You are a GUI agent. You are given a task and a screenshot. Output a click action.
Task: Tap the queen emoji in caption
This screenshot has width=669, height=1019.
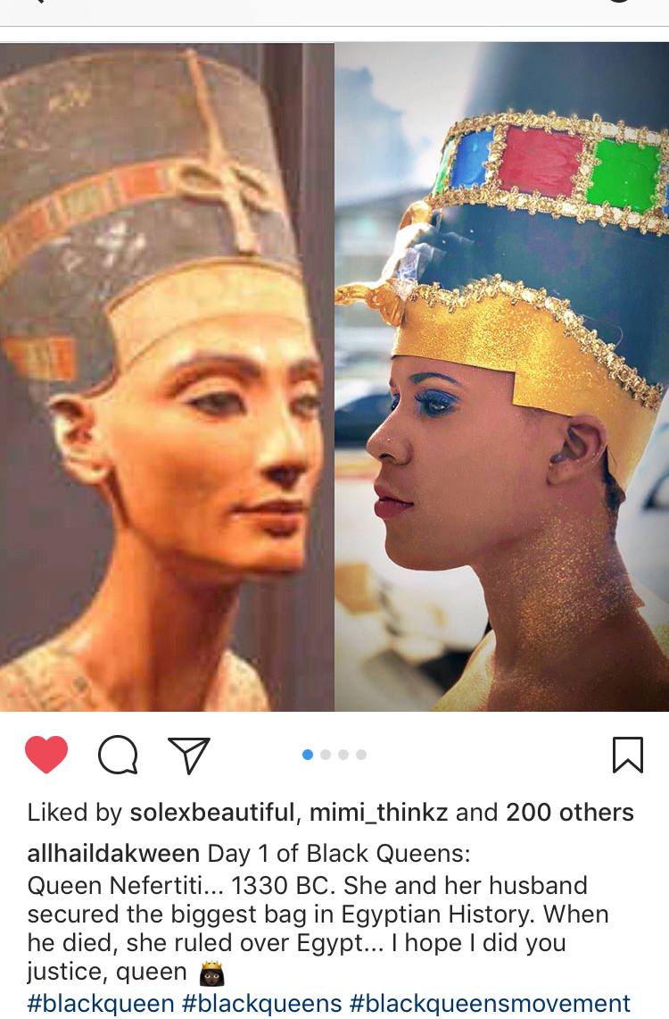(x=211, y=973)
